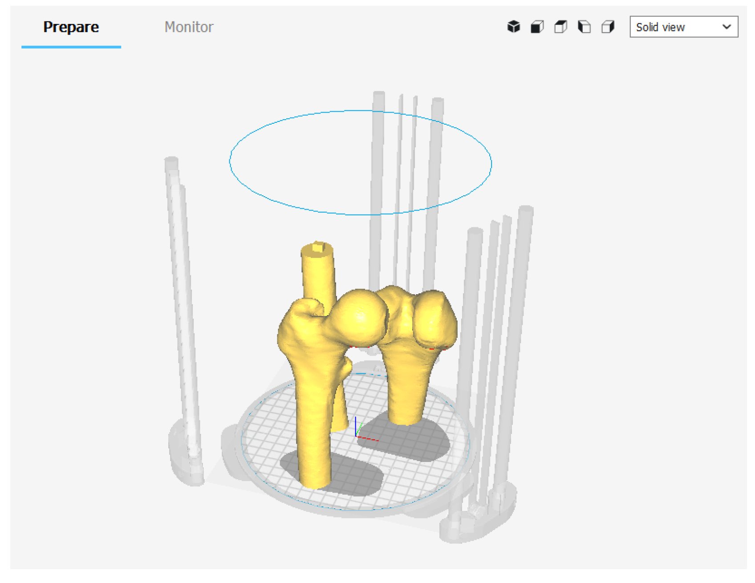This screenshot has height=583, width=755.
Task: Select the front view cube icon
Action: tap(537, 27)
